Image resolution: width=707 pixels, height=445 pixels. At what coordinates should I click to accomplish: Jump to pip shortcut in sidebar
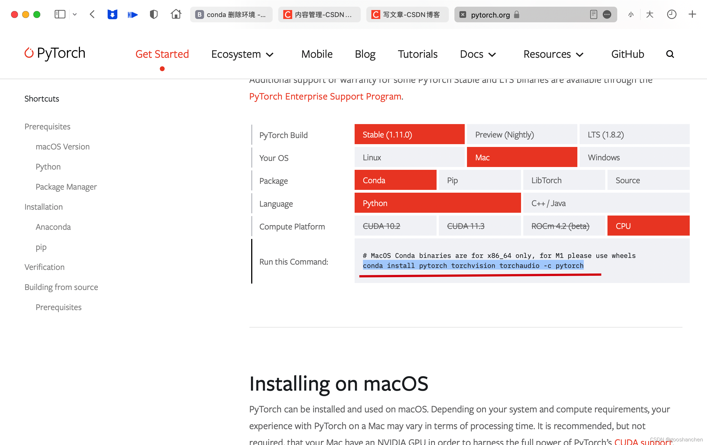(41, 247)
